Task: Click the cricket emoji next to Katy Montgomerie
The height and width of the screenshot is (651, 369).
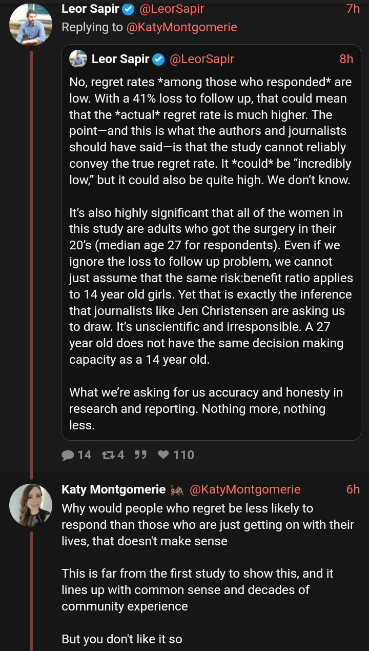Action: pos(177,490)
